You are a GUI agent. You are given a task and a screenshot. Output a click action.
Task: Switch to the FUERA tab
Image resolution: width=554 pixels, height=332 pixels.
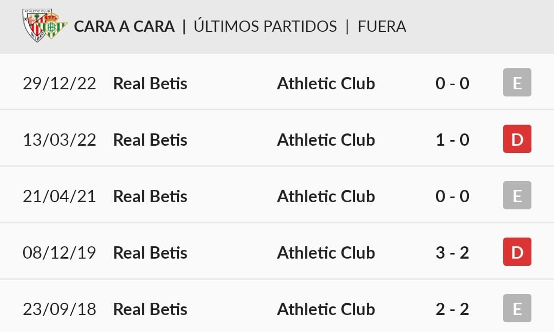[x=382, y=27]
